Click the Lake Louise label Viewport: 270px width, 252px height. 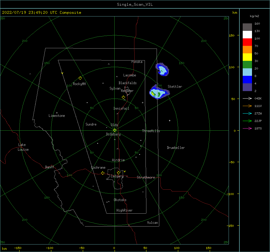23,147
